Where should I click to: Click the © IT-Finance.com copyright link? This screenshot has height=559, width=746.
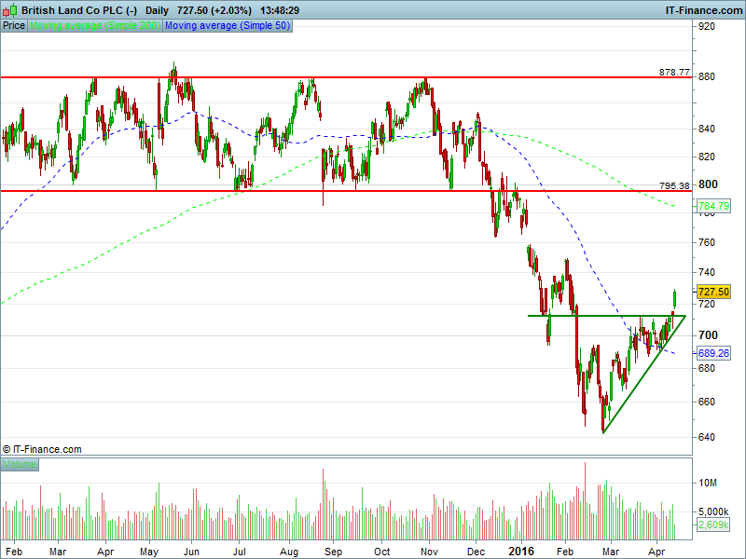coord(43,449)
